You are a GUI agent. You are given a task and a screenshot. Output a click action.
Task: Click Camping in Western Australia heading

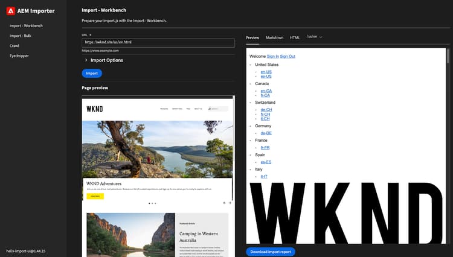(x=199, y=237)
